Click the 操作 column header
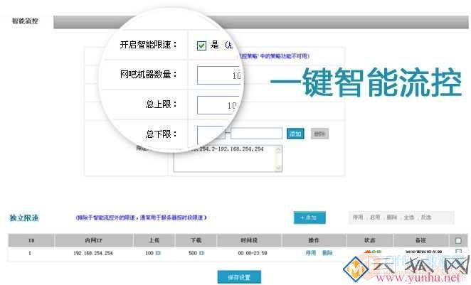The image size is (471, 285). pyautogui.click(x=314, y=240)
